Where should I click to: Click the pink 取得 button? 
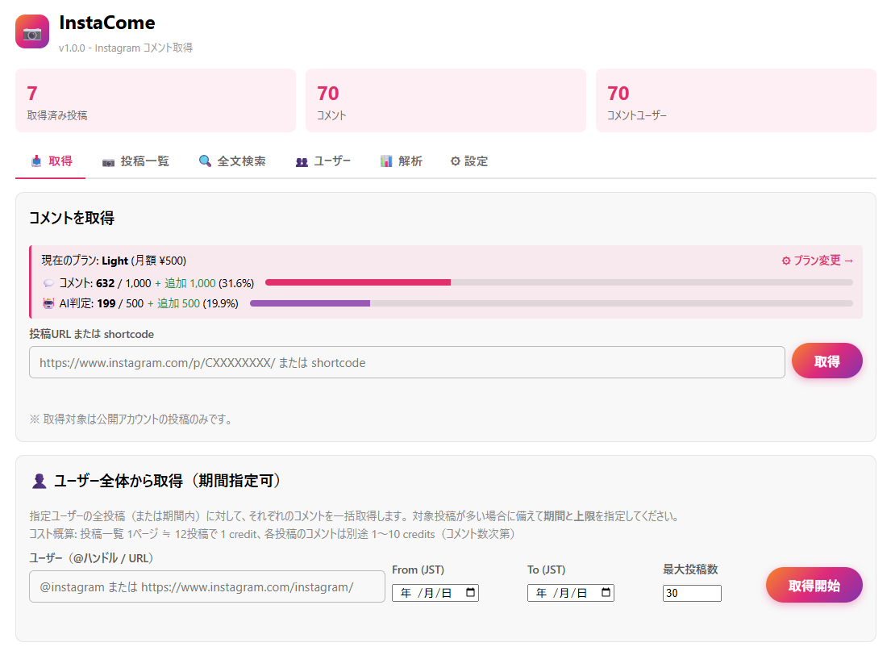826,361
